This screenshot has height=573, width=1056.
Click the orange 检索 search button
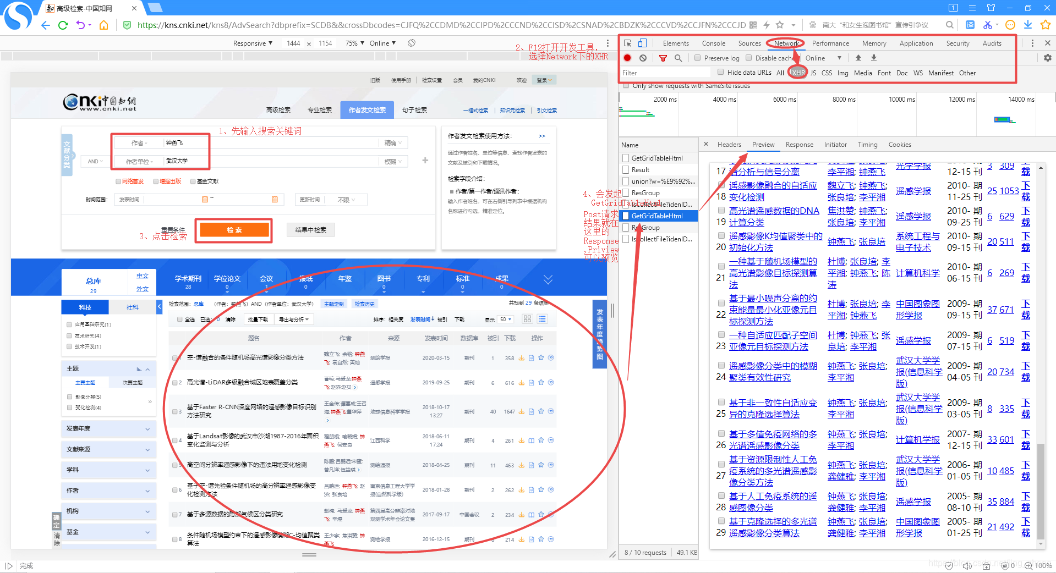pos(235,230)
